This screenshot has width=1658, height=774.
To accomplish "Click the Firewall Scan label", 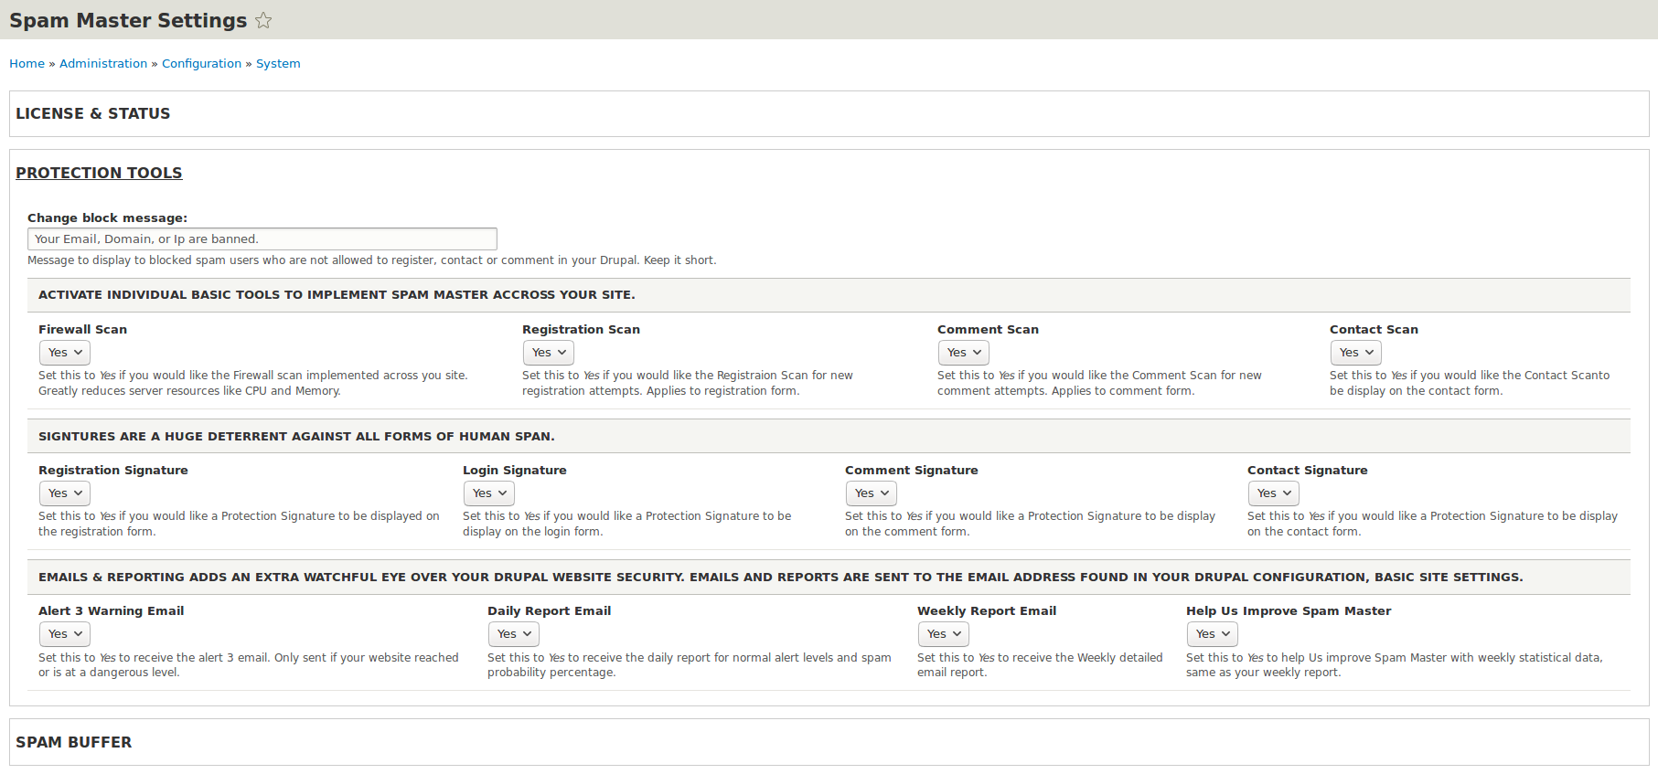I will tap(82, 329).
